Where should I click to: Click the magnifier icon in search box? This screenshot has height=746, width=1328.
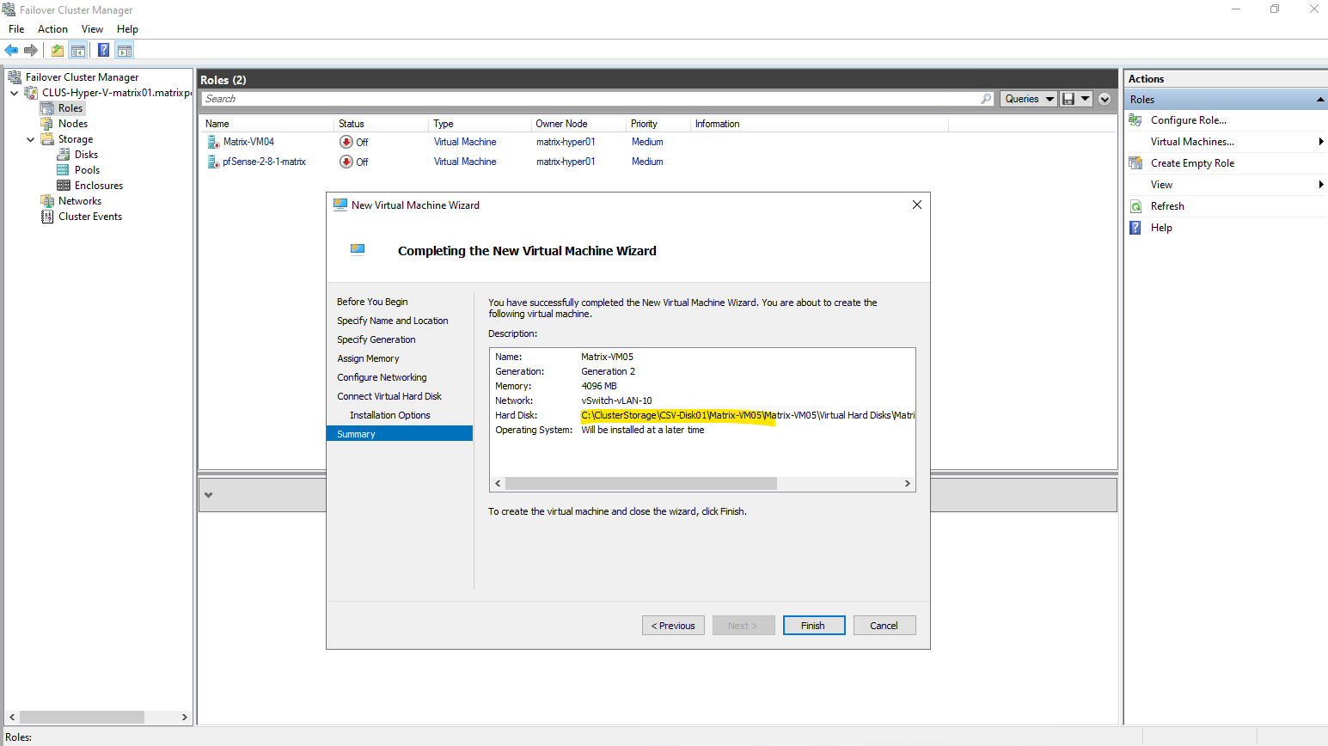pos(986,99)
